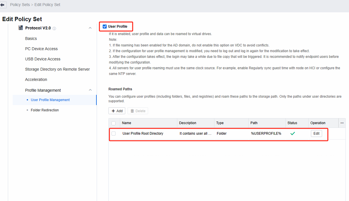Click the info icon beside Protocol V2.0
The image size is (349, 201).
(54, 28)
